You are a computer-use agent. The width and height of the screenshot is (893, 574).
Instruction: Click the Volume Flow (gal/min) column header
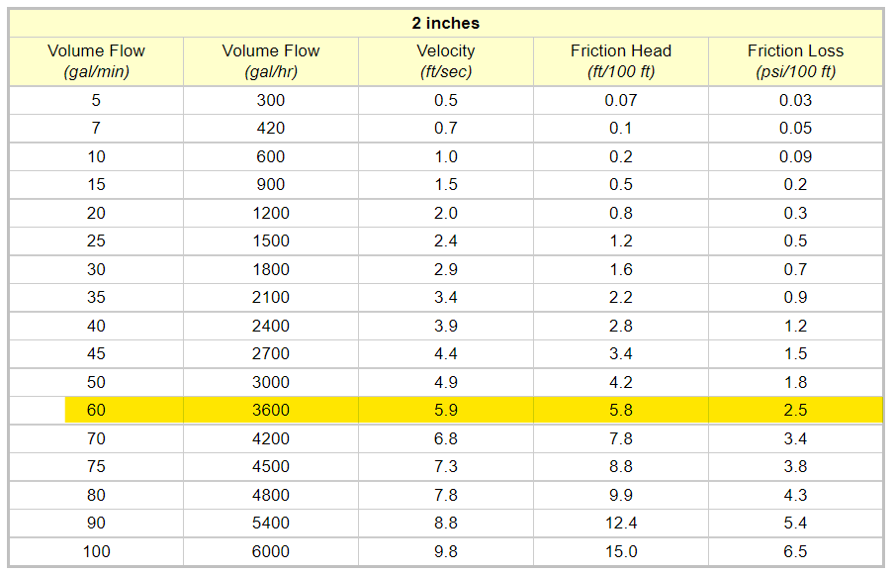(x=96, y=60)
